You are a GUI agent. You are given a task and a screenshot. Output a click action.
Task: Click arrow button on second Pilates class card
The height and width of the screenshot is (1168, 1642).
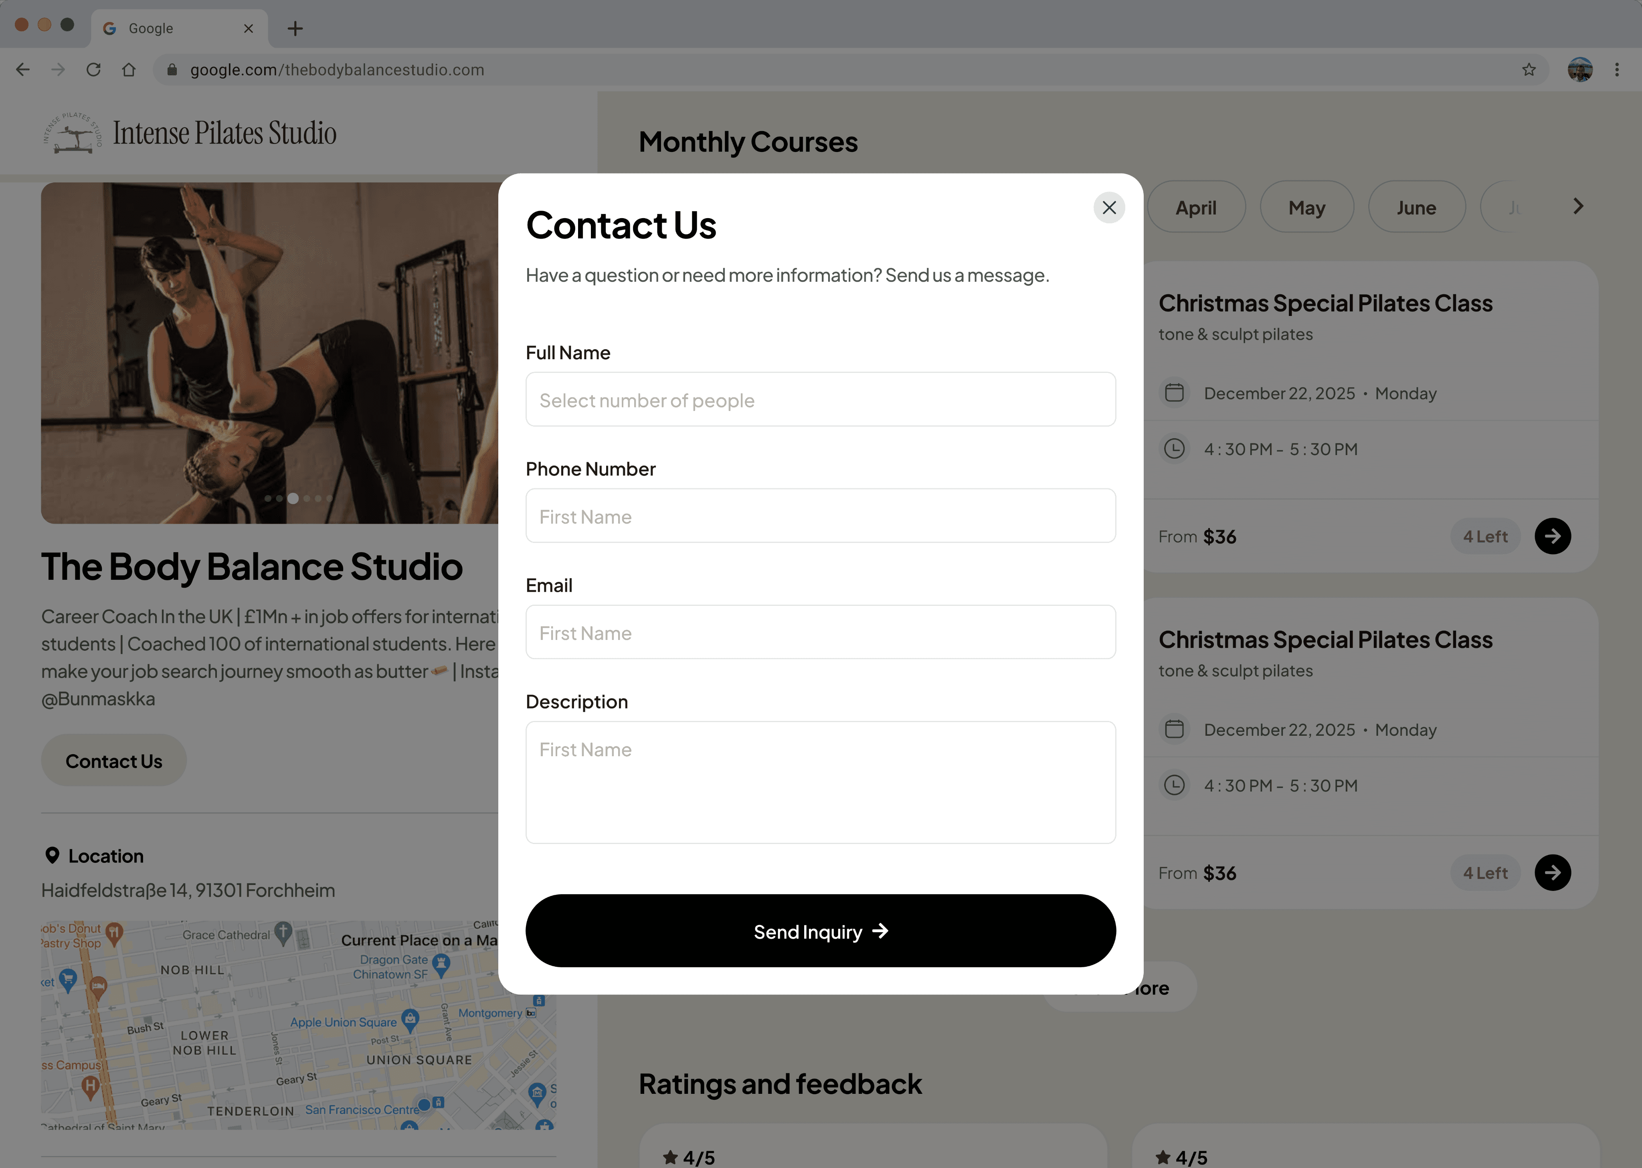click(1552, 872)
